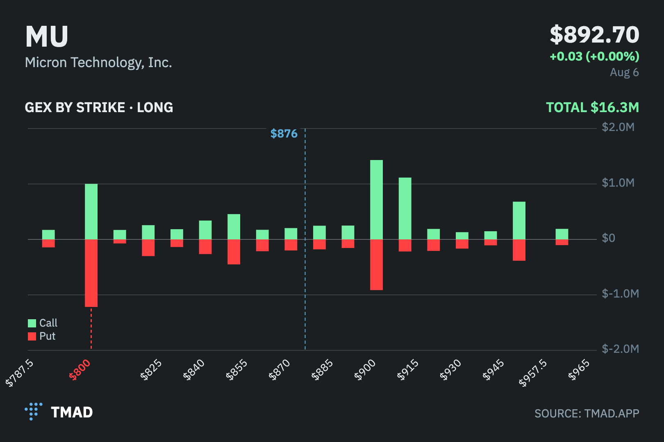Click the $1.0M y-axis label

tap(618, 183)
